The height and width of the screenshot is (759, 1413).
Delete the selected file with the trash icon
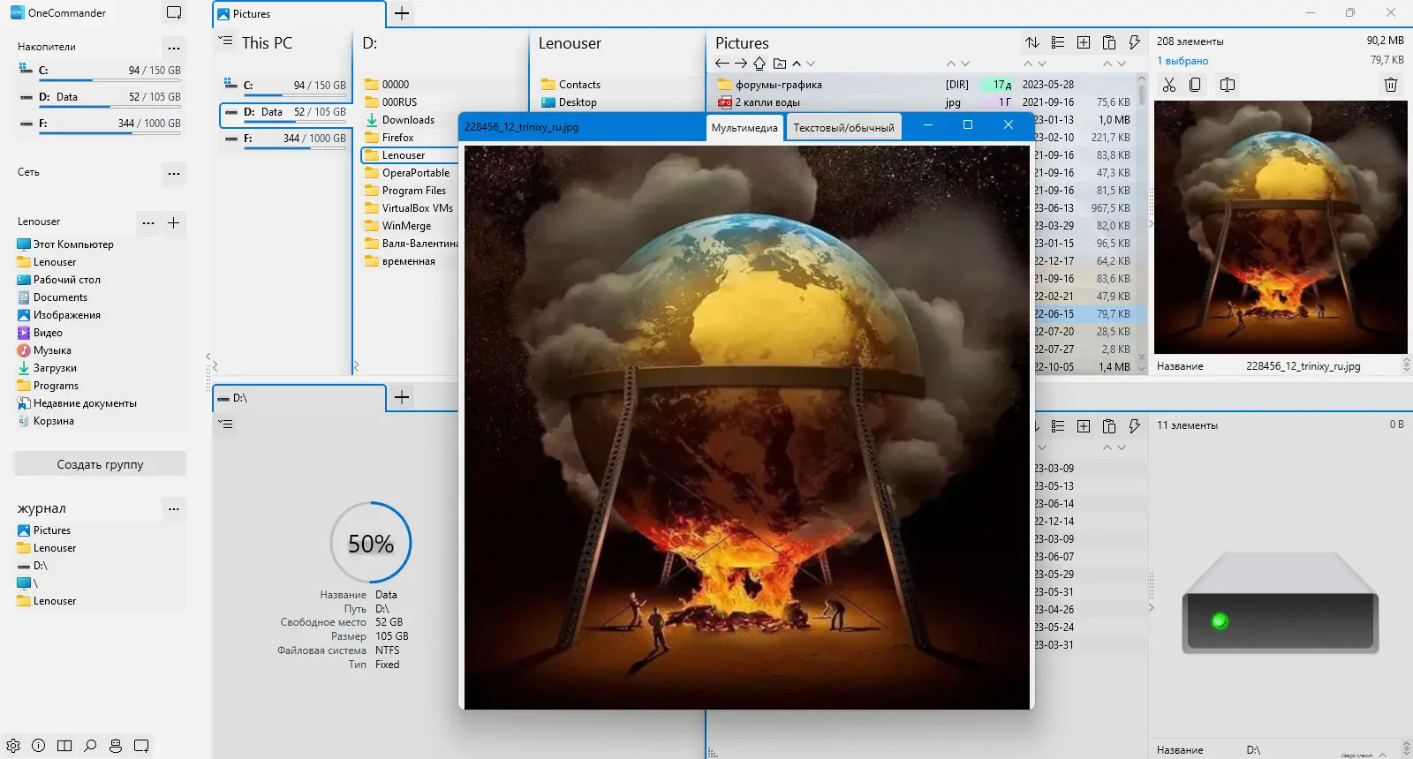[x=1391, y=85]
